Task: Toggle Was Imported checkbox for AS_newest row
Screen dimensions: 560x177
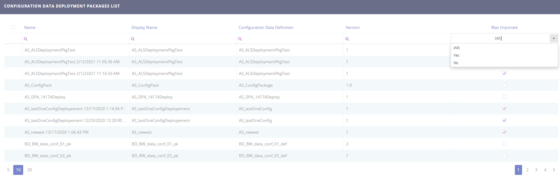Action: point(504,132)
